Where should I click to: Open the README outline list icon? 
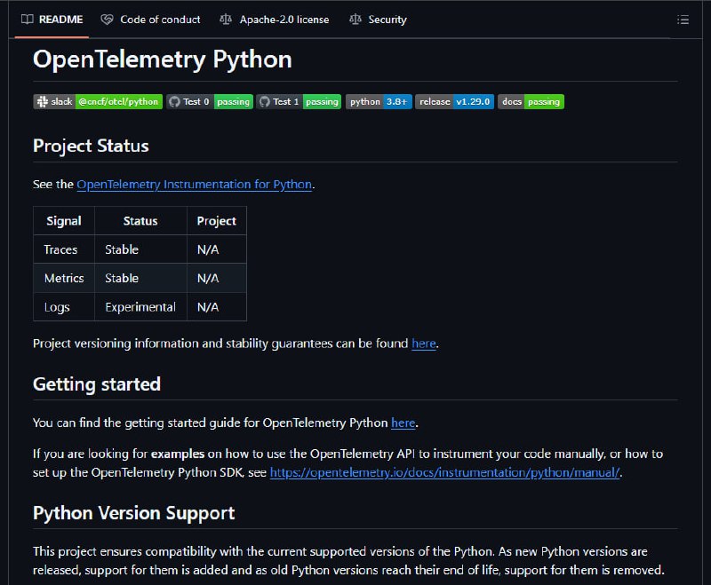click(683, 20)
